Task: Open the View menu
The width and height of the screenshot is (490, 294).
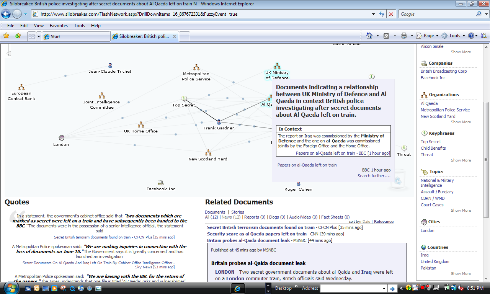Action: (39, 26)
